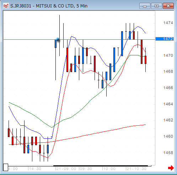This screenshot has width=177, height=175.
Task: Close the chart window
Action: (168, 6)
